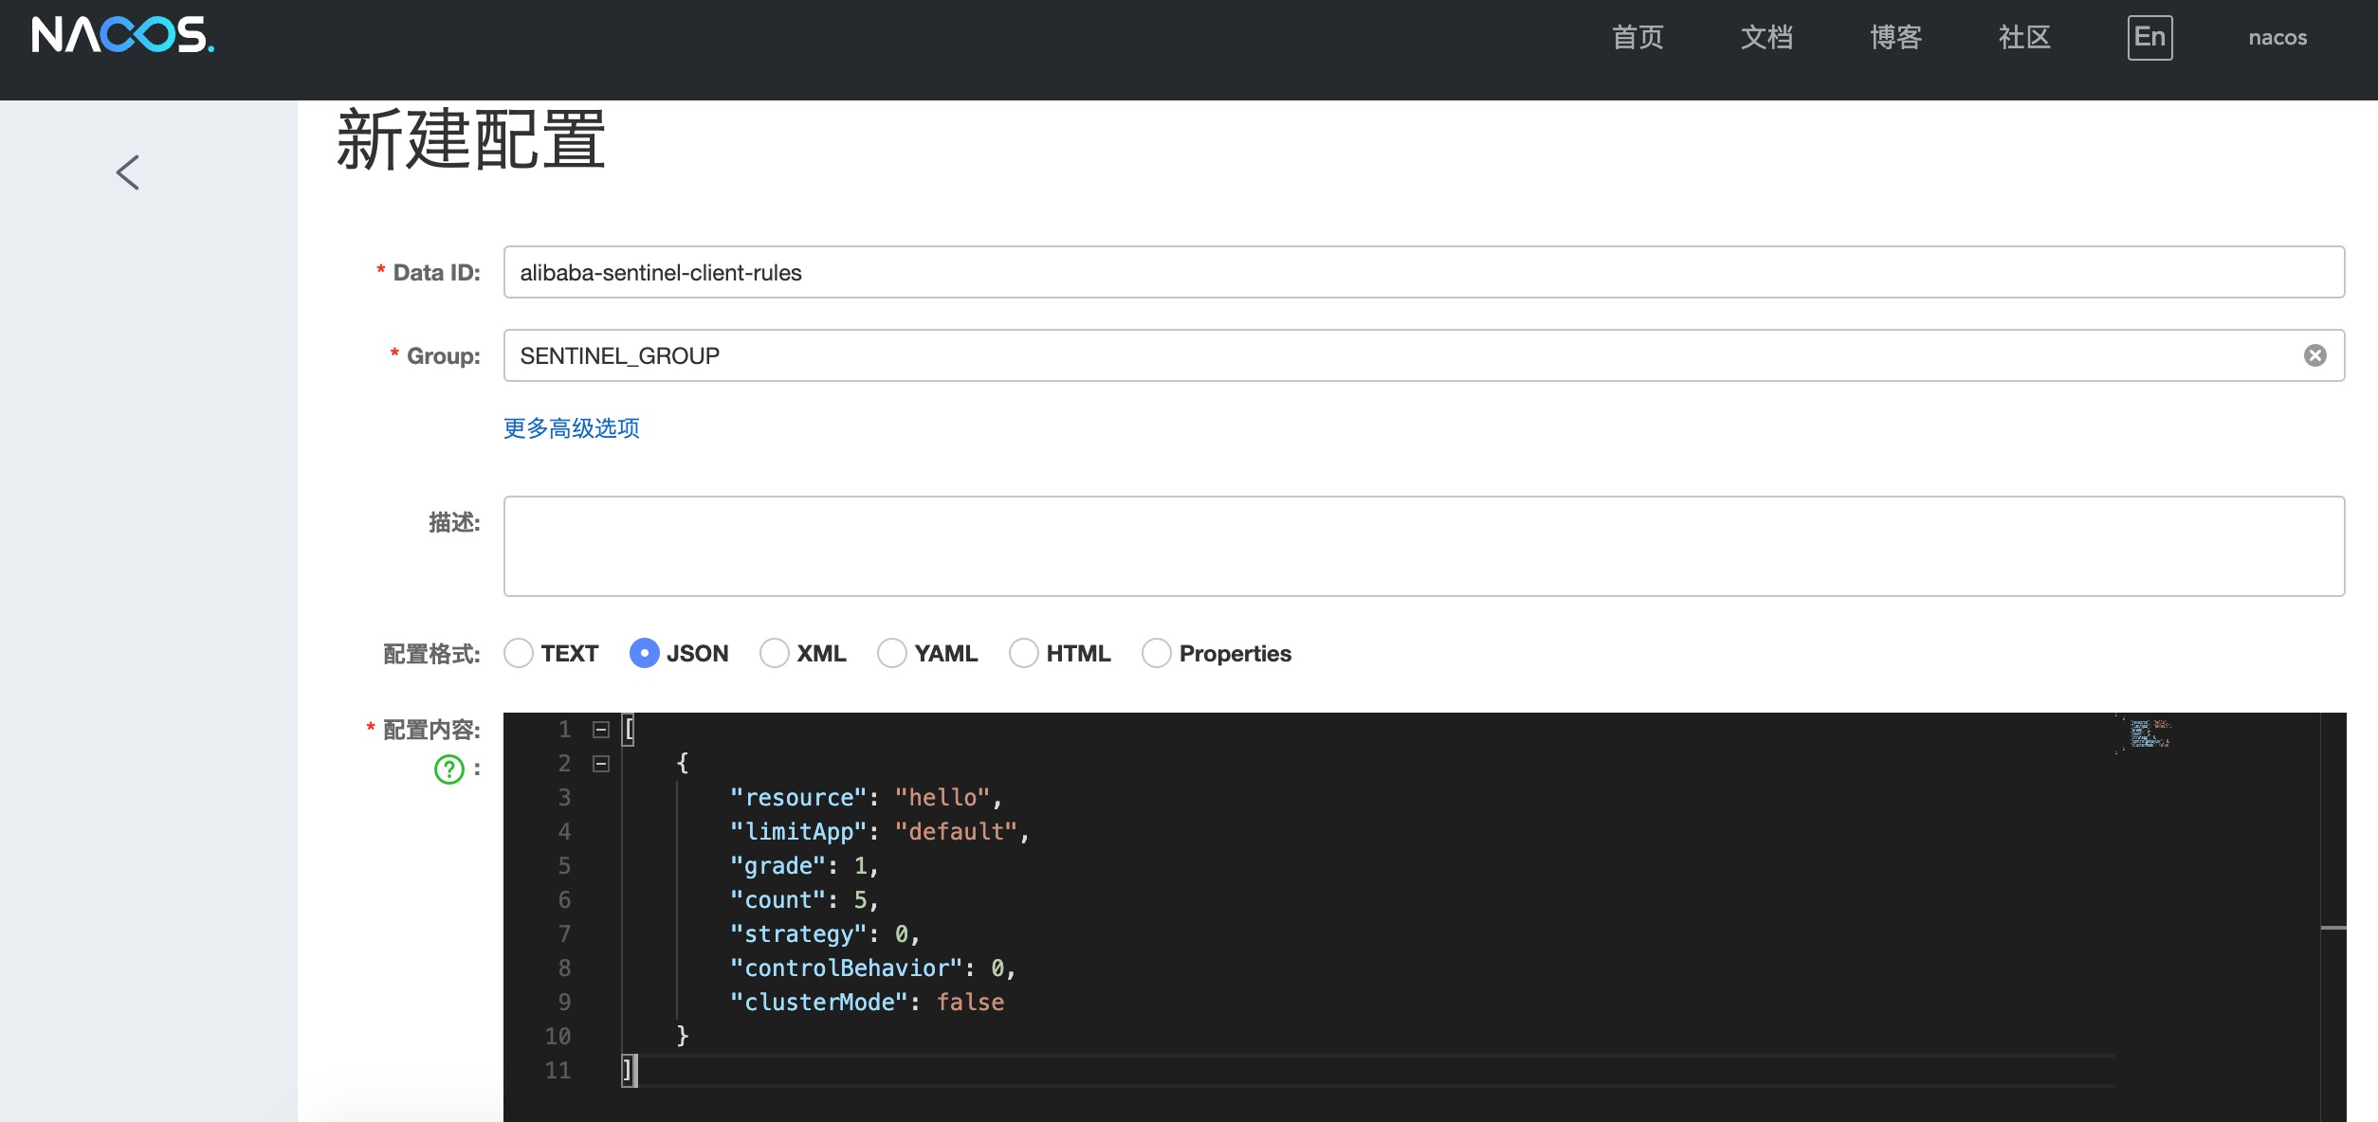This screenshot has width=2378, height=1122.
Task: Open the 首页 home menu item
Action: (1637, 38)
